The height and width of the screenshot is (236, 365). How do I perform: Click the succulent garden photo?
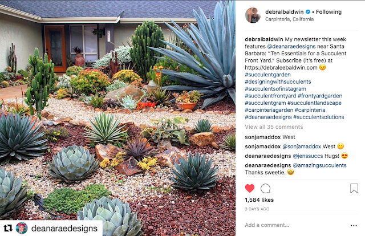coord(117,118)
